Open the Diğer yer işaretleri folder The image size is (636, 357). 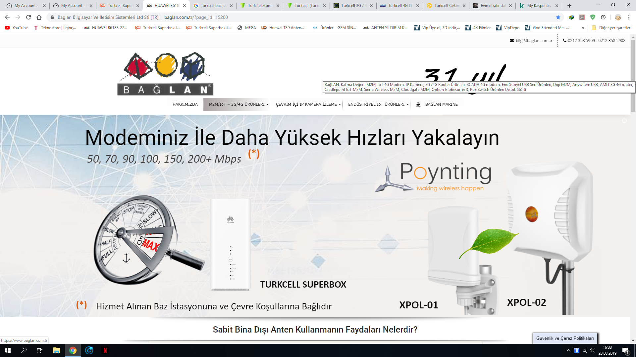pyautogui.click(x=611, y=28)
